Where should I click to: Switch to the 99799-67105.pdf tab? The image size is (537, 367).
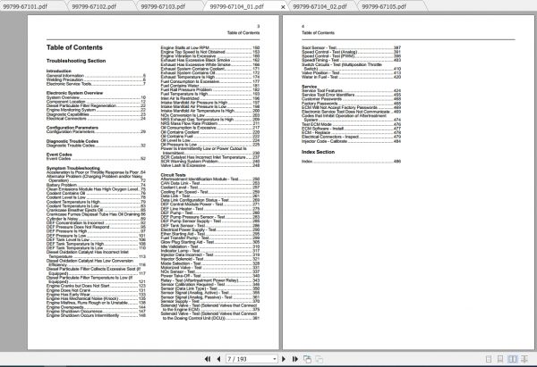(x=384, y=6)
